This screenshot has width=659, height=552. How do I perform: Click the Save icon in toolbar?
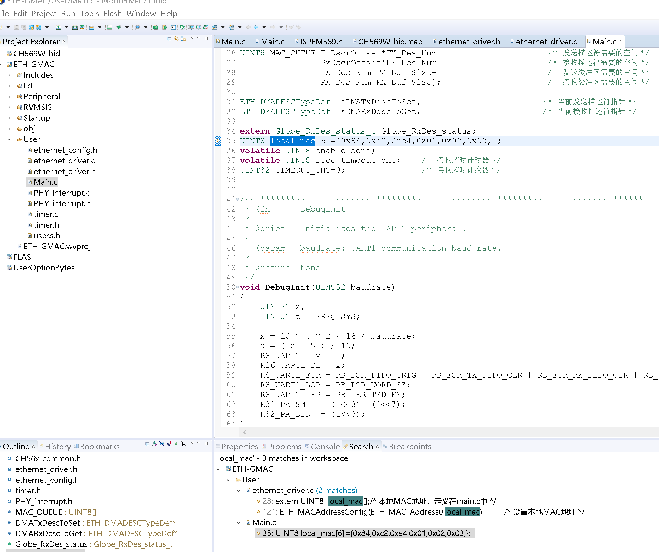click(x=17, y=27)
